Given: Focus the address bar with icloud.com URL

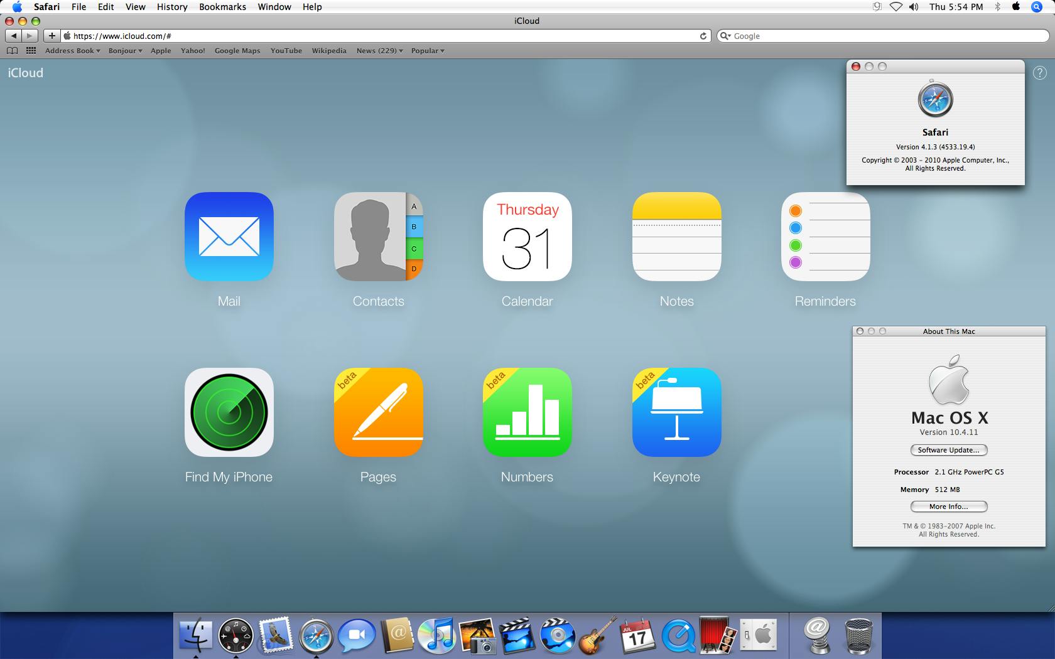Looking at the screenshot, I should (x=386, y=36).
